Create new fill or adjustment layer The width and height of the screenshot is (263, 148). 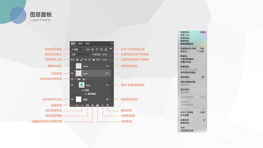(93, 105)
